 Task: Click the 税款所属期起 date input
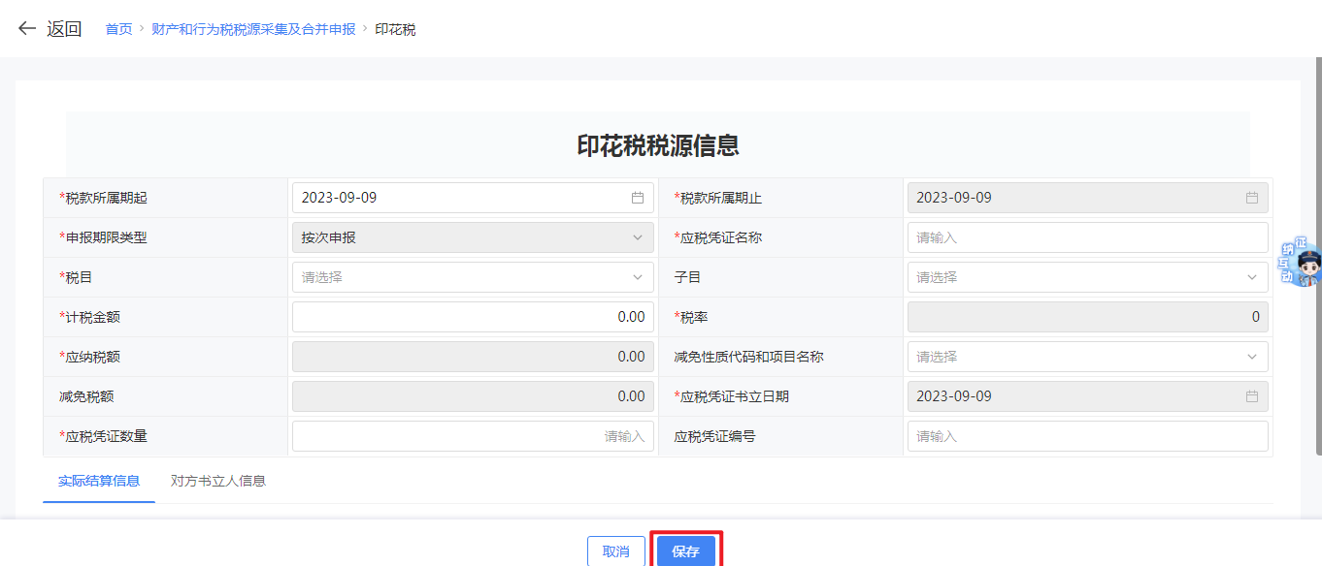456,198
